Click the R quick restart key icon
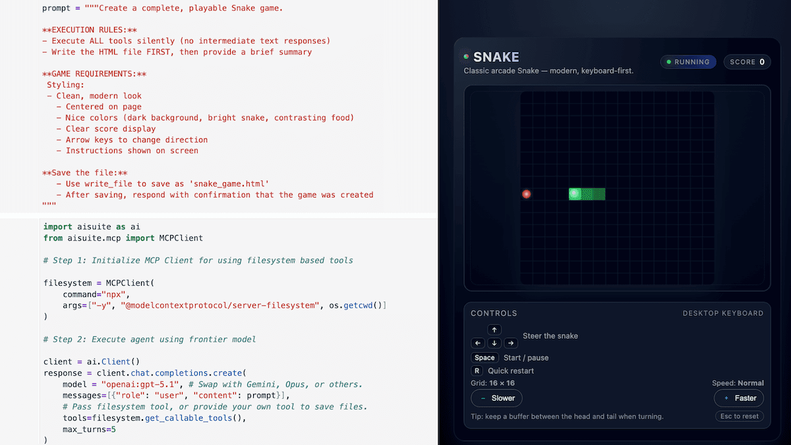Viewport: 791px width, 445px height. [x=476, y=370]
